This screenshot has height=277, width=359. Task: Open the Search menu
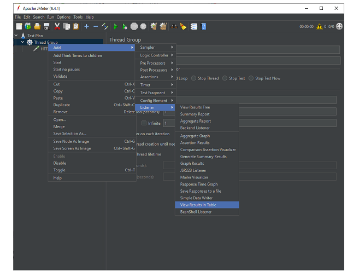tap(39, 17)
